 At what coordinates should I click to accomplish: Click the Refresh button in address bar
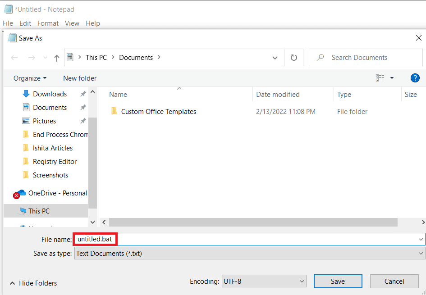293,58
